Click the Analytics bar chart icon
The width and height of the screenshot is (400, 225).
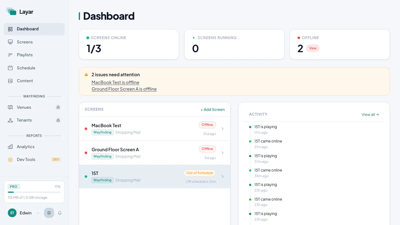tap(10, 147)
